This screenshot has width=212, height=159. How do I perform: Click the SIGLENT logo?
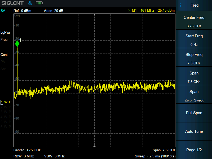pyautogui.click(x=12, y=3)
